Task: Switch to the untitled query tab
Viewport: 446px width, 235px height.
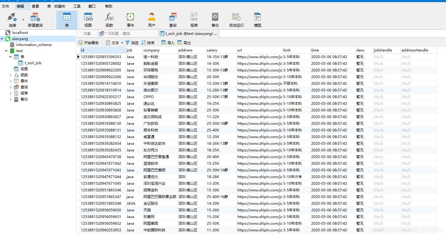Action: click(x=127, y=34)
